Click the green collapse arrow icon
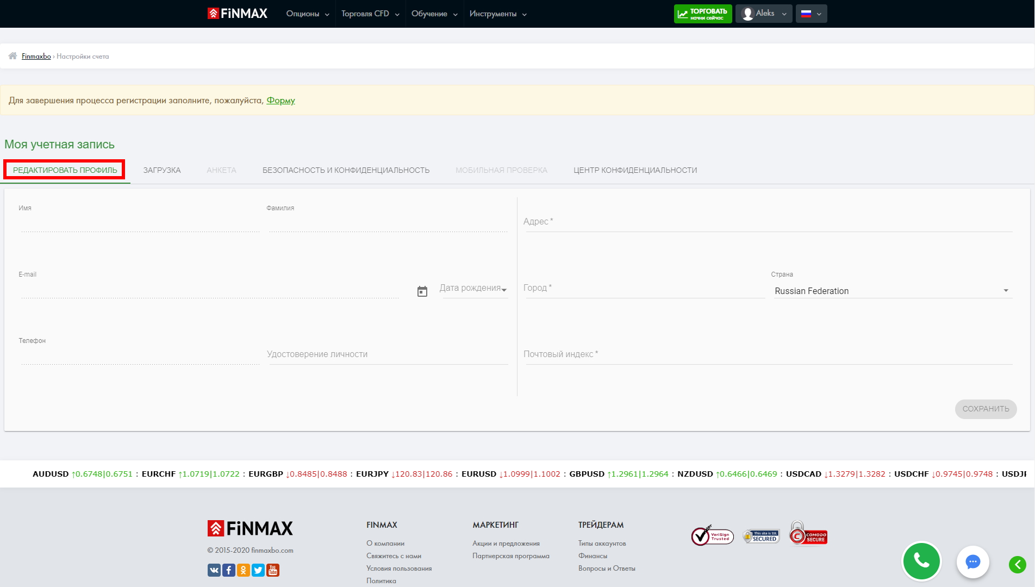The width and height of the screenshot is (1035, 587). click(1018, 565)
